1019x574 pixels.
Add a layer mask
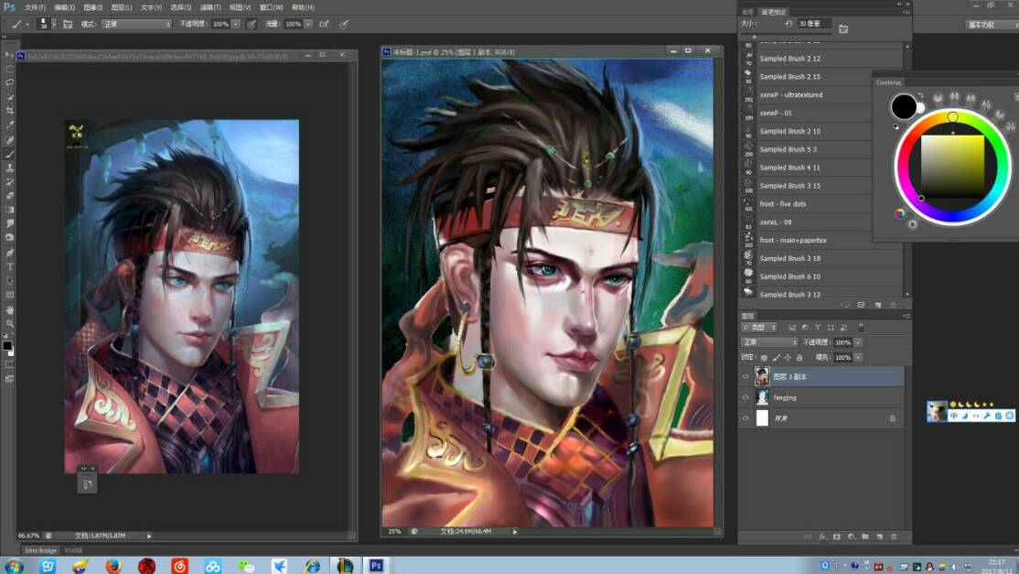[x=836, y=536]
